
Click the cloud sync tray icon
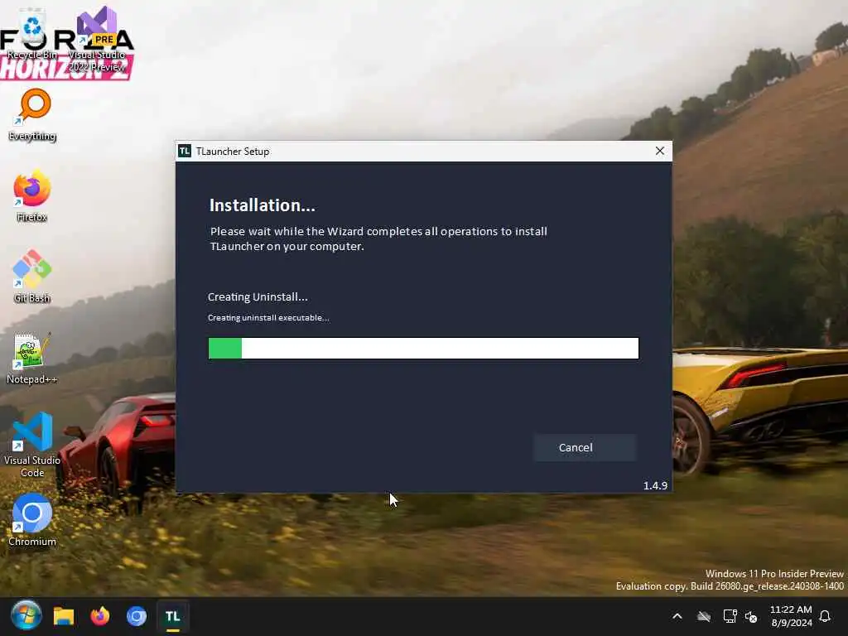(704, 616)
